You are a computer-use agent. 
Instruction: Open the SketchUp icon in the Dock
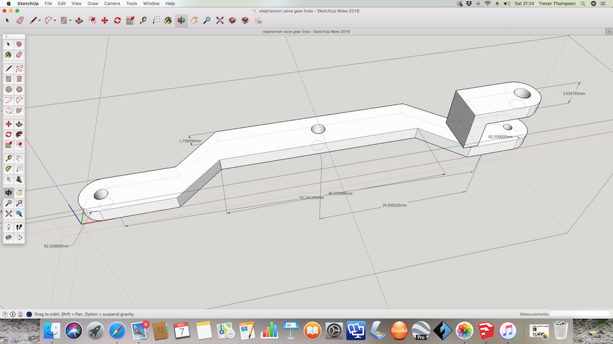[x=486, y=331]
